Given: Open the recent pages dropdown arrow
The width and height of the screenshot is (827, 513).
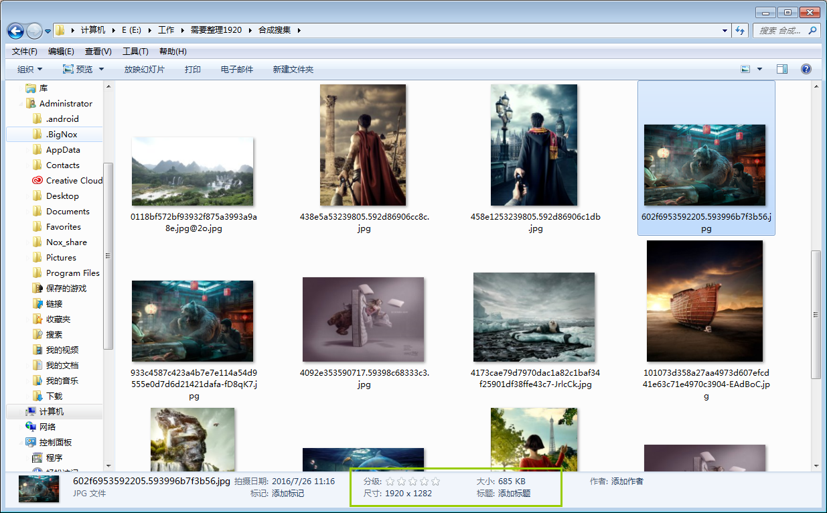Looking at the screenshot, I should click(x=48, y=31).
